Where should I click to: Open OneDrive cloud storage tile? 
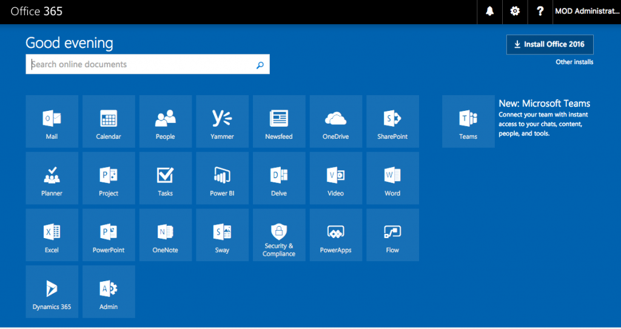336,121
